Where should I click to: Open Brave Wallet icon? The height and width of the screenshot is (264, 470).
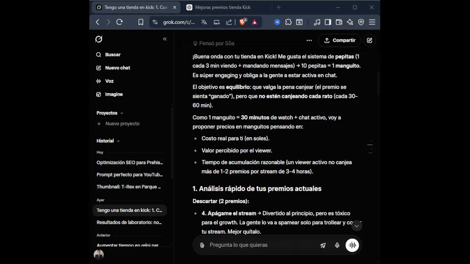(339, 22)
